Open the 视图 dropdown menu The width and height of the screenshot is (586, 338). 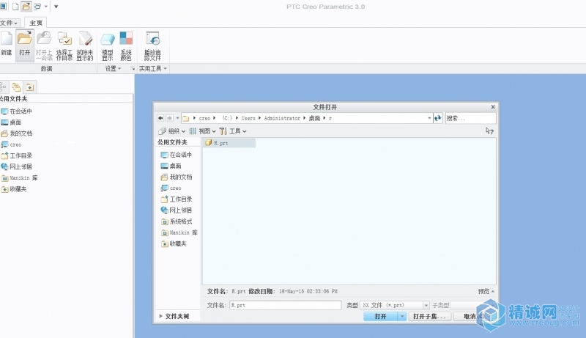(x=203, y=131)
